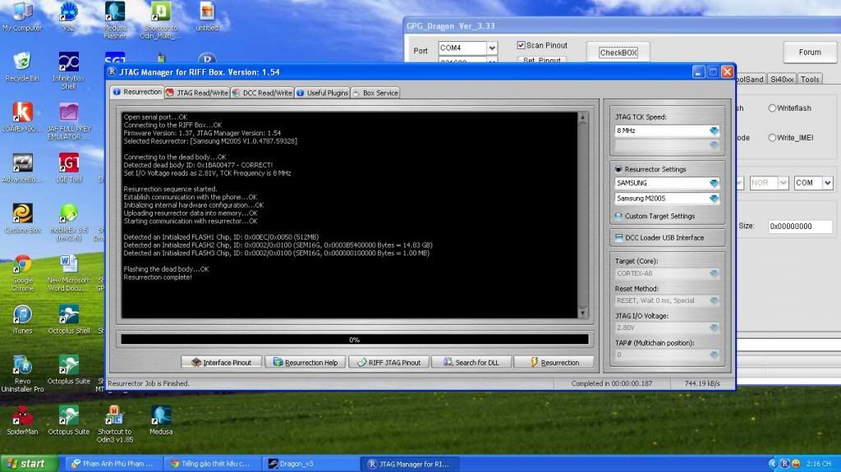
Task: Switch to DCC Read/Write tab
Action: point(262,93)
